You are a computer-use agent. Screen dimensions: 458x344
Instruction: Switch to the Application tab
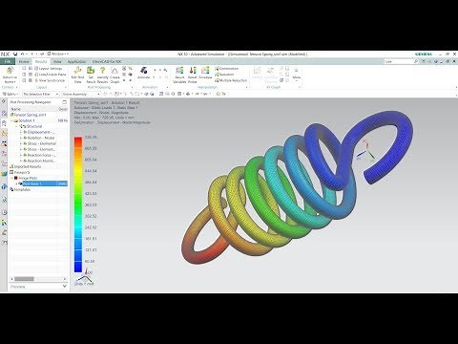tap(76, 61)
